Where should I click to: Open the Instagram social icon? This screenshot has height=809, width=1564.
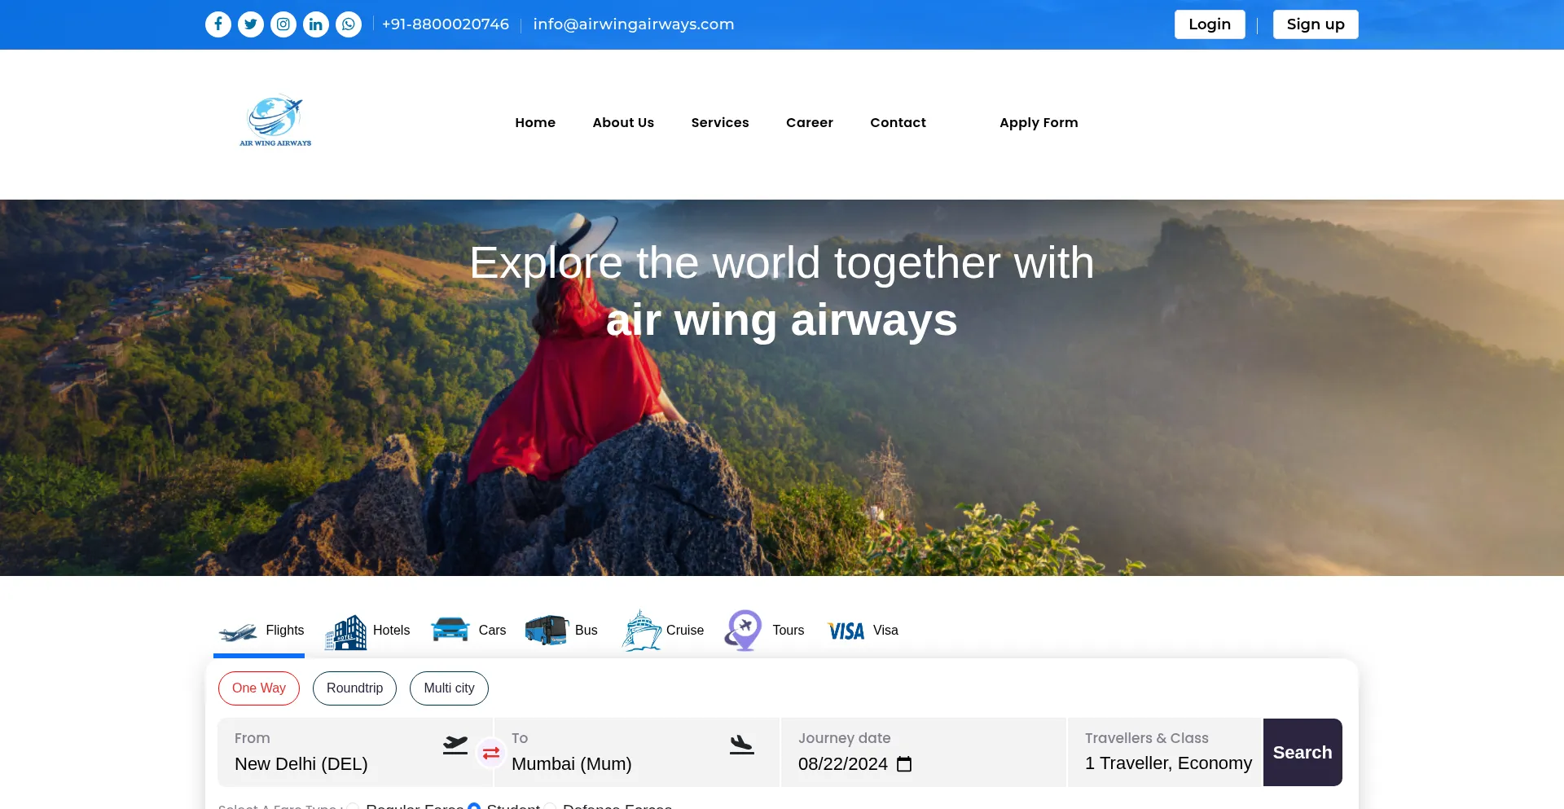[283, 24]
